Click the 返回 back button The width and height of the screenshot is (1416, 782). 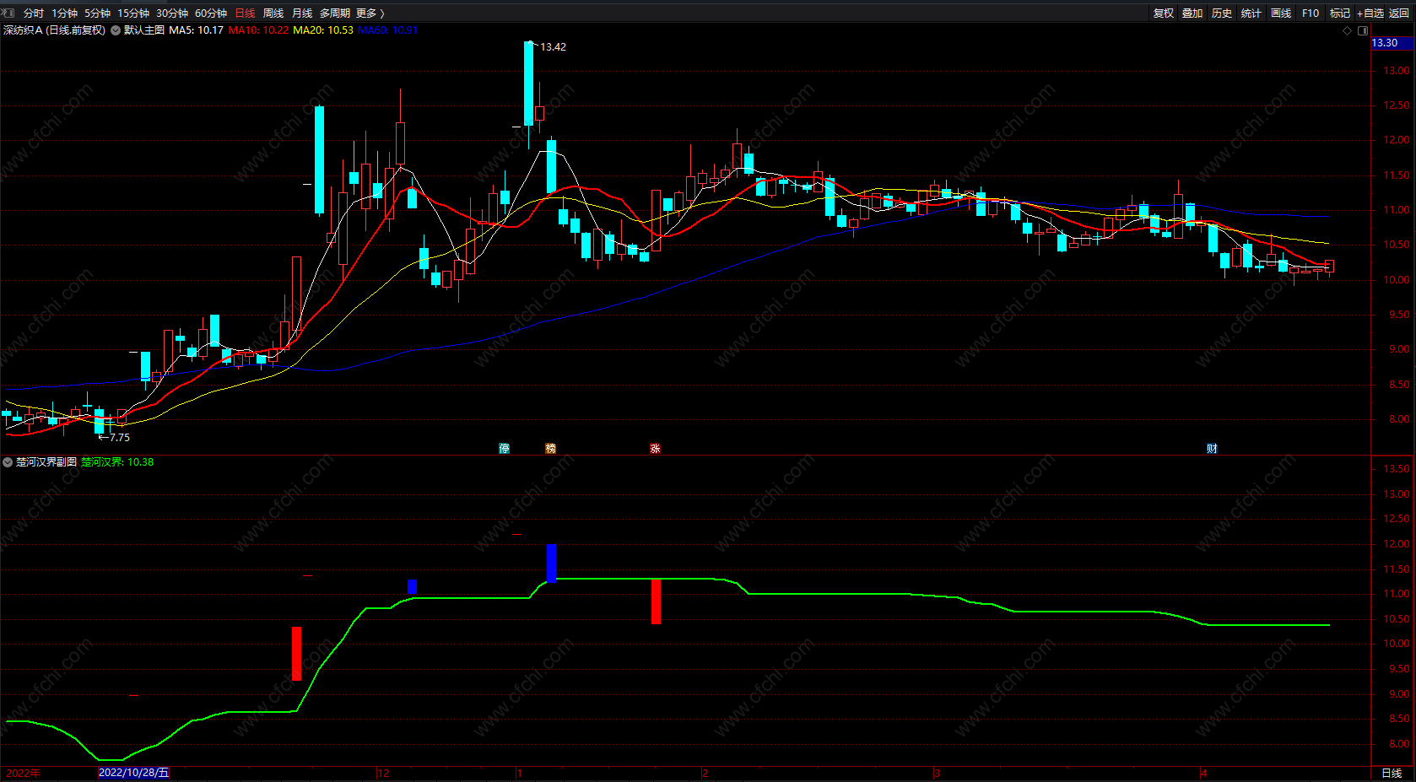pos(1399,13)
